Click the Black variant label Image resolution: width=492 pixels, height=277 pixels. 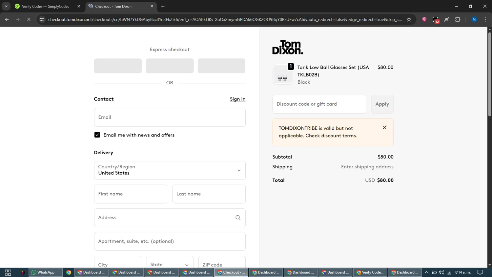pyautogui.click(x=304, y=82)
